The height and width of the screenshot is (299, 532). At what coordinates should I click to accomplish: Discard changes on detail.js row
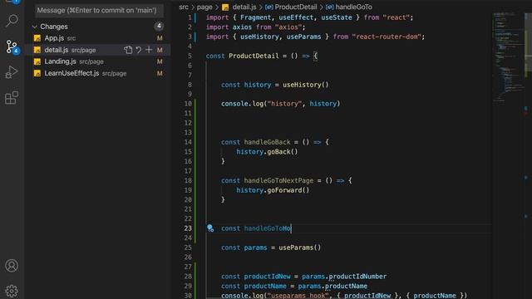tap(139, 50)
